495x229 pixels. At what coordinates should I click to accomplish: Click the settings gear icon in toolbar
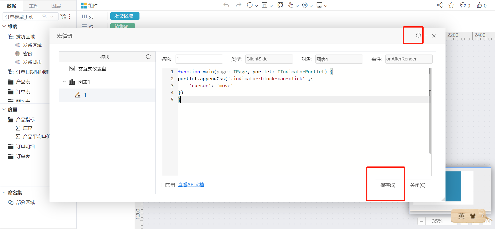tap(305, 5)
